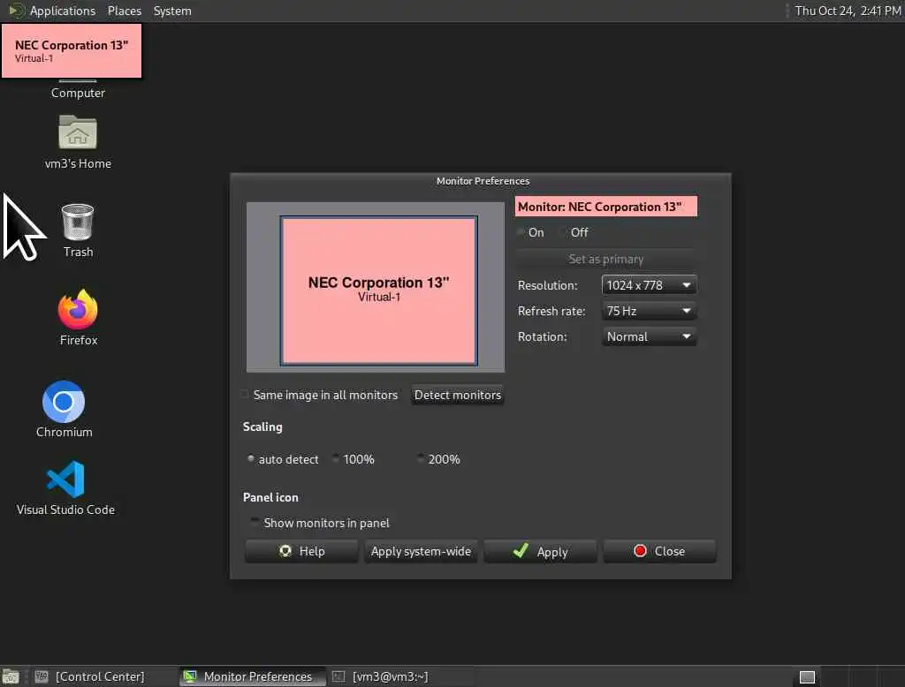Click Set as primary button
This screenshot has height=687, width=905.
click(606, 259)
